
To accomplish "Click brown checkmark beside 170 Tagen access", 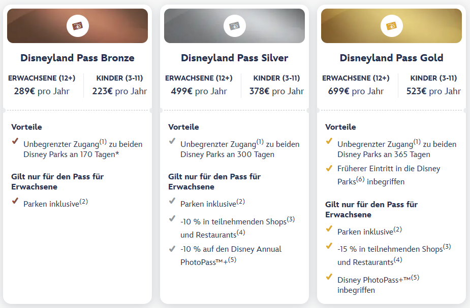I will tap(15, 141).
